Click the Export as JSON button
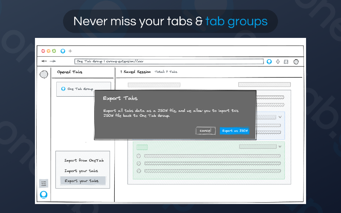Screen dimensions: 341x213 click(234, 131)
